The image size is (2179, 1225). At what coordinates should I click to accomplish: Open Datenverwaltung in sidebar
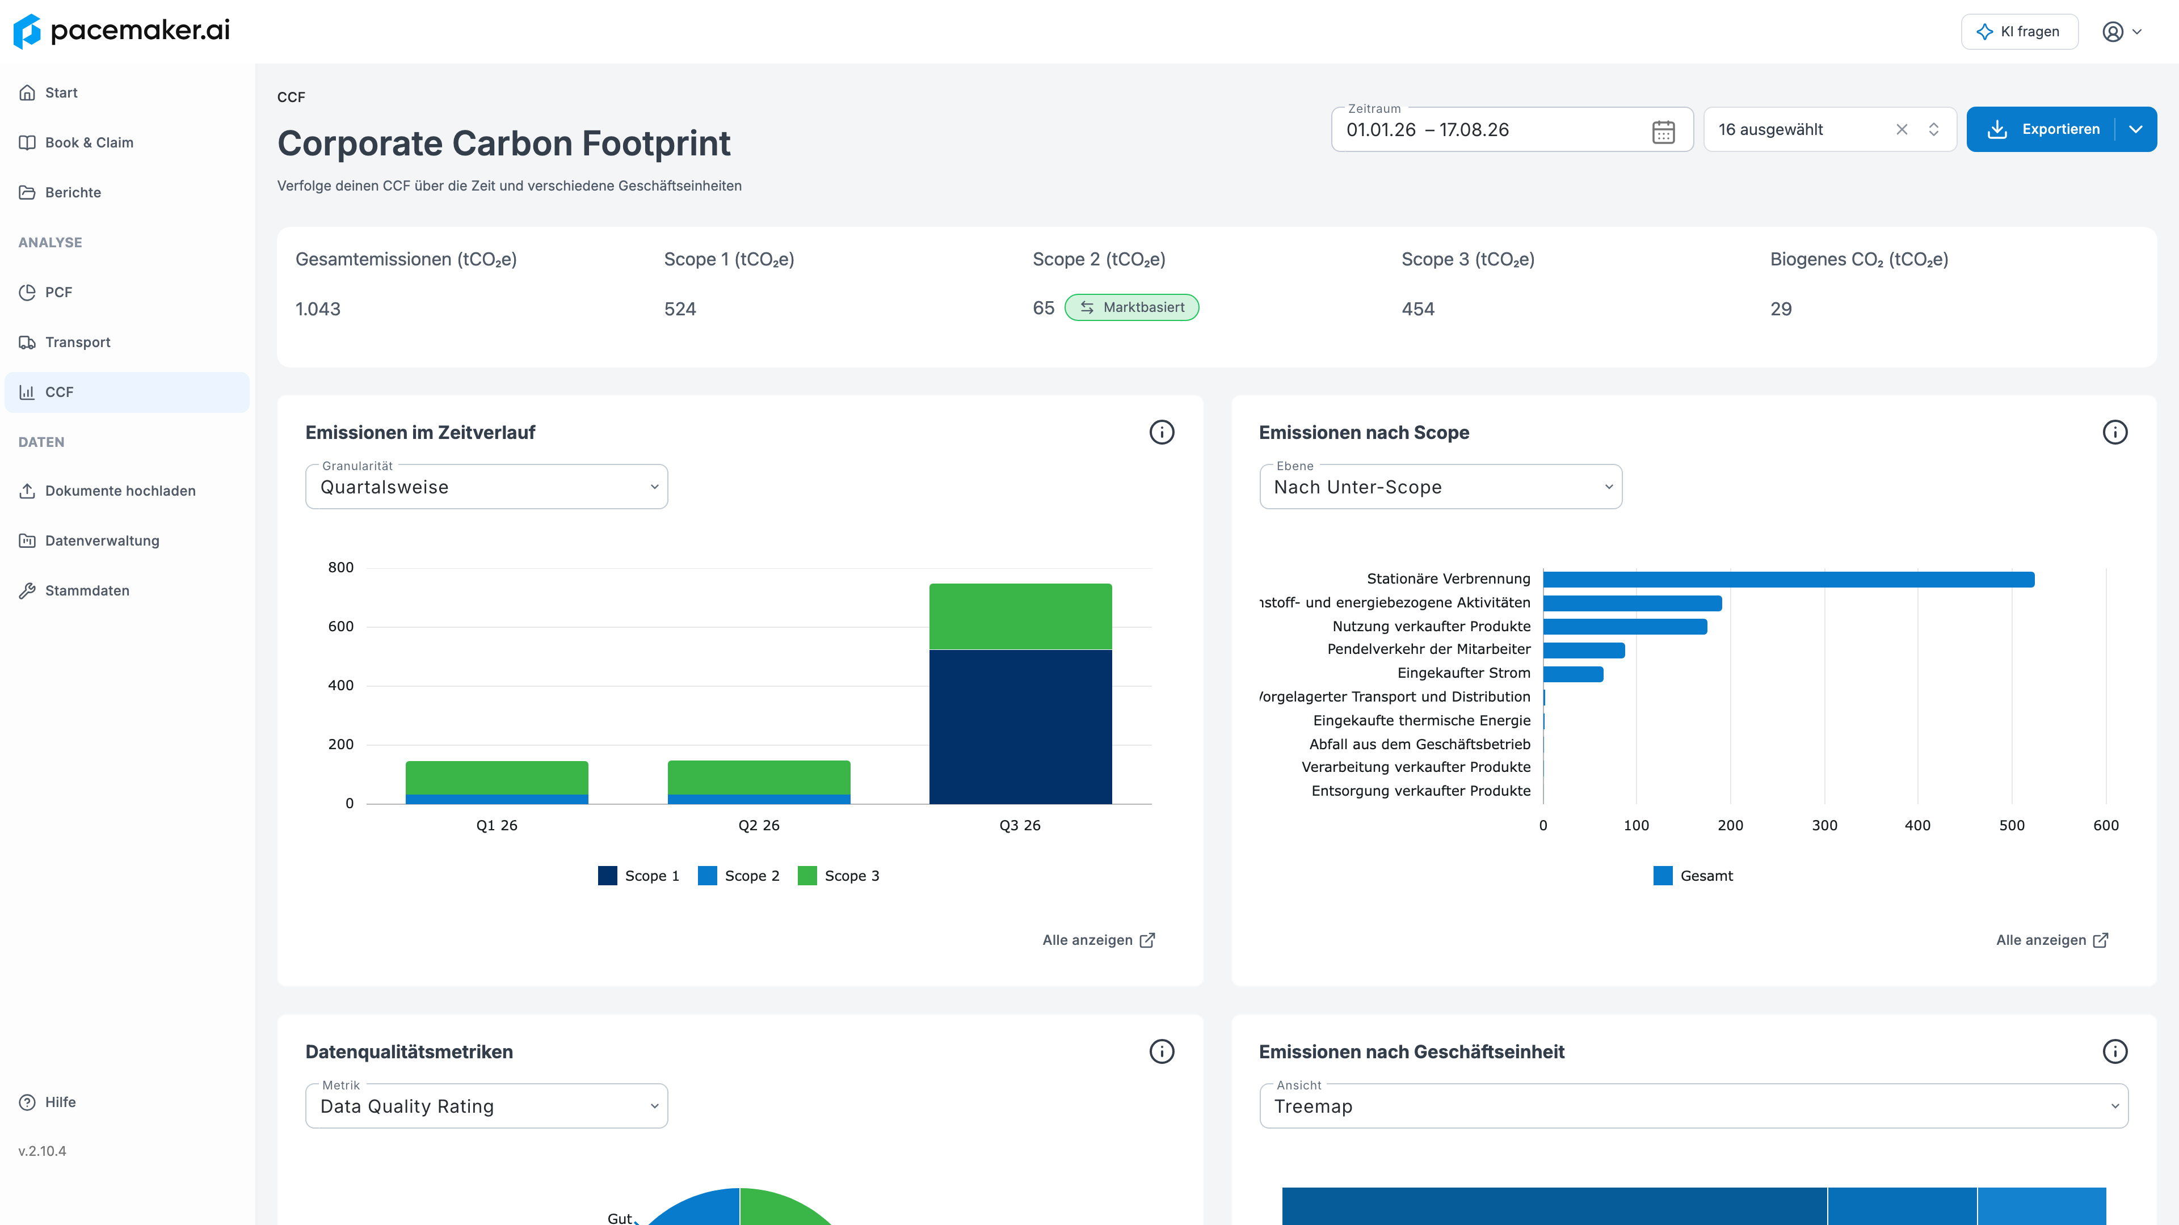[102, 541]
